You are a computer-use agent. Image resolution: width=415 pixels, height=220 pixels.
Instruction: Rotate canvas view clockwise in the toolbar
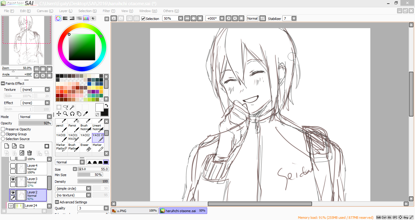coord(235,18)
